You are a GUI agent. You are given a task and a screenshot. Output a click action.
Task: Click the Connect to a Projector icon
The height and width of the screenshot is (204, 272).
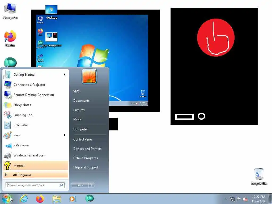point(8,85)
